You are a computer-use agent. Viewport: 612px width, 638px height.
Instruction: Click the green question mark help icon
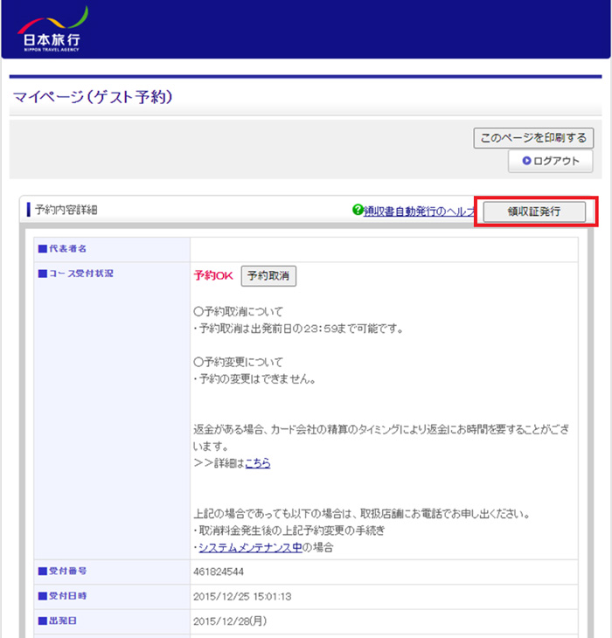357,210
